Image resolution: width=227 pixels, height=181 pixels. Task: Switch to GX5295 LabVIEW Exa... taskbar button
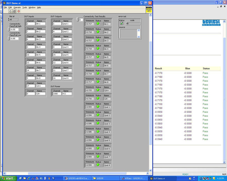click(77, 179)
